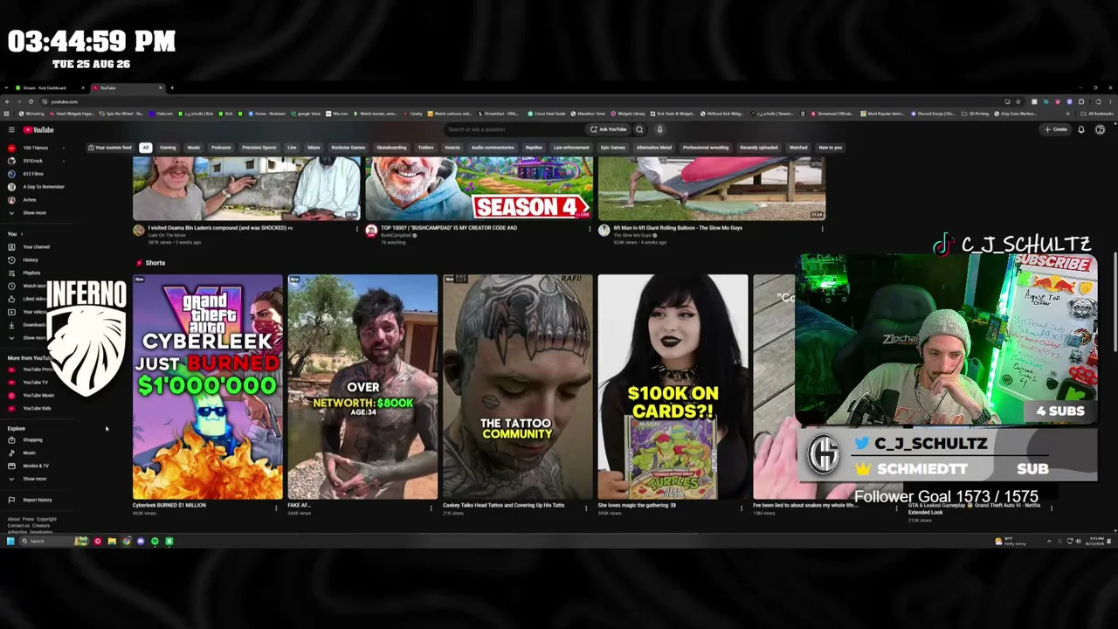Open the $100K on Cards short thumbnail
This screenshot has height=629, width=1118.
click(x=673, y=387)
